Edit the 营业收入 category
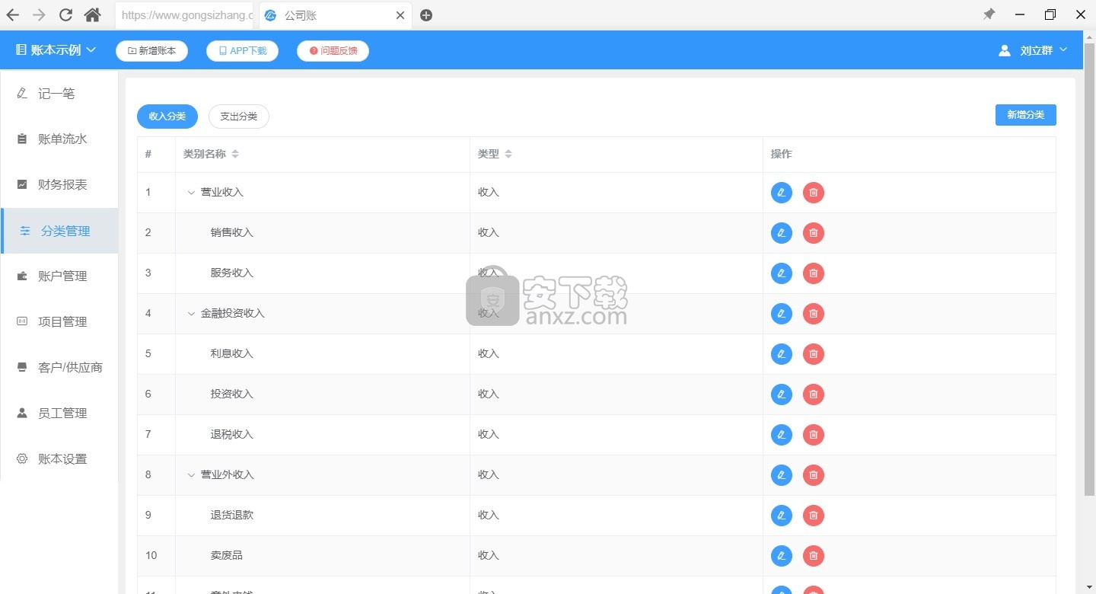1096x594 pixels. coord(782,193)
